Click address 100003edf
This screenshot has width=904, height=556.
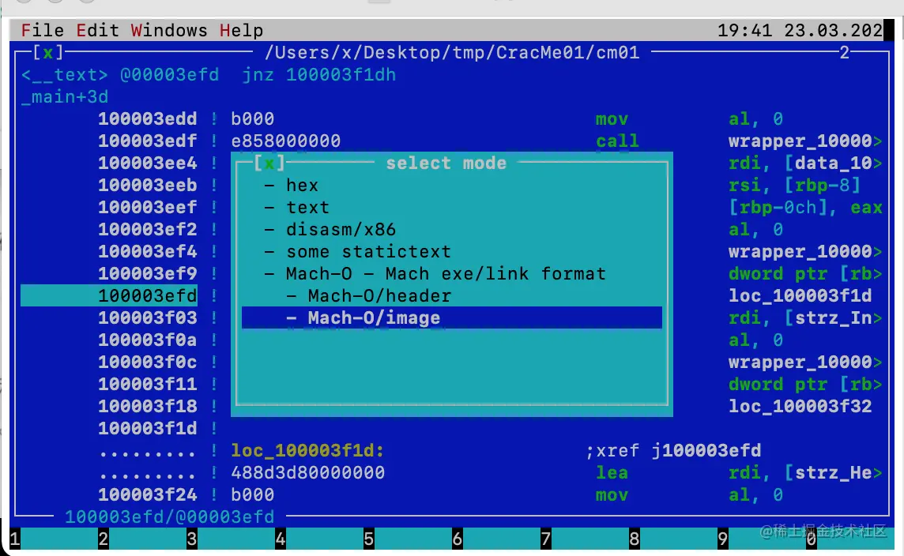148,141
